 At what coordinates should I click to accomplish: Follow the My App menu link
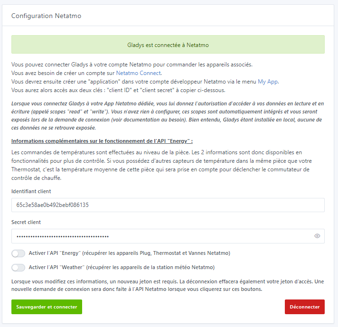(268, 82)
